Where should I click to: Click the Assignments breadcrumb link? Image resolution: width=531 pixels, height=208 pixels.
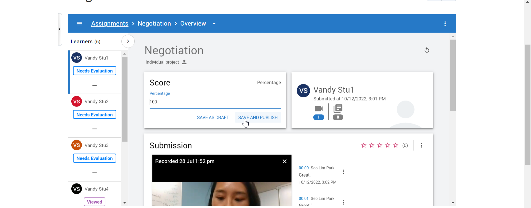pyautogui.click(x=110, y=24)
